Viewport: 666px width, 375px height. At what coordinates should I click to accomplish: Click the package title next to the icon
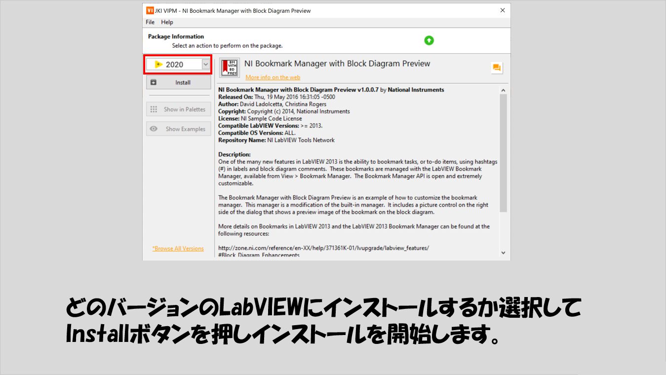click(337, 64)
